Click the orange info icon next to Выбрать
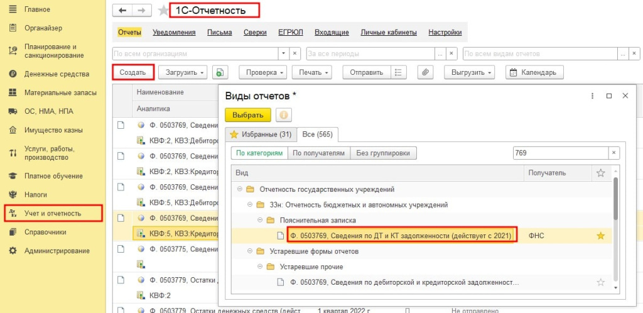643x313 pixels. pos(284,115)
